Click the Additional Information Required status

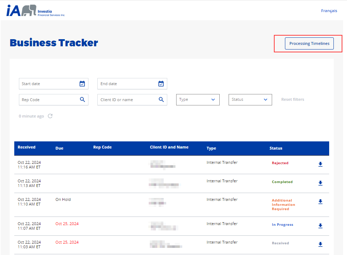click(283, 204)
